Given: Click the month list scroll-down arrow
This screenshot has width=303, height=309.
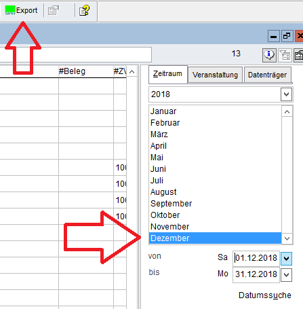Looking at the screenshot, I should pos(287,238).
